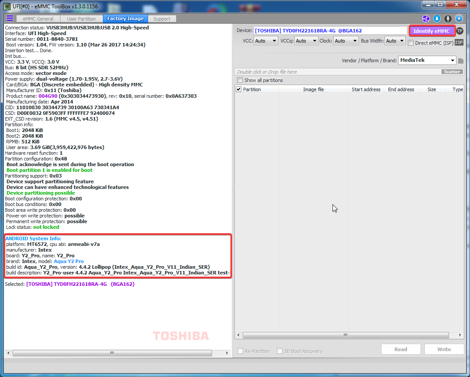Click the round TP icon
Image resolution: width=470 pixels, height=377 pixels.
click(459, 31)
